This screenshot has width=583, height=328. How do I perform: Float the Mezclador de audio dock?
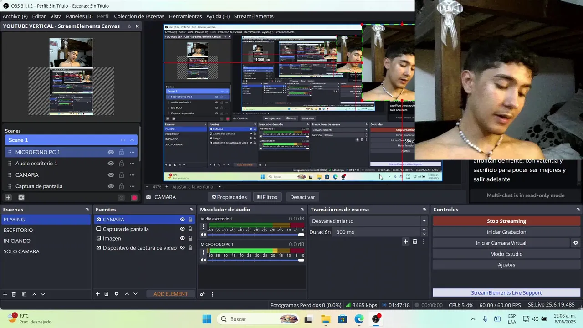pos(302,210)
